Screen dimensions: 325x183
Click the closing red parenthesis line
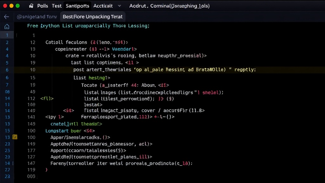click(x=46, y=170)
